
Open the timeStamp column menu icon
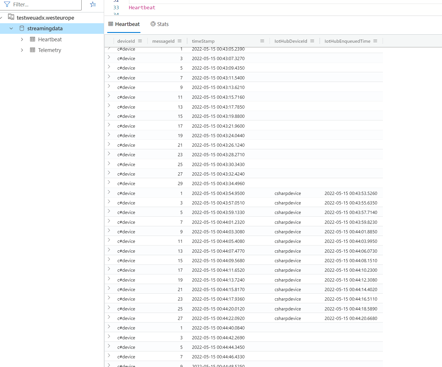[262, 41]
